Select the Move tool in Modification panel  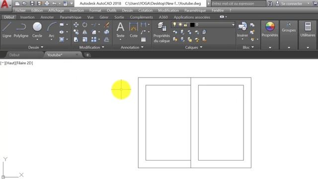76,25
